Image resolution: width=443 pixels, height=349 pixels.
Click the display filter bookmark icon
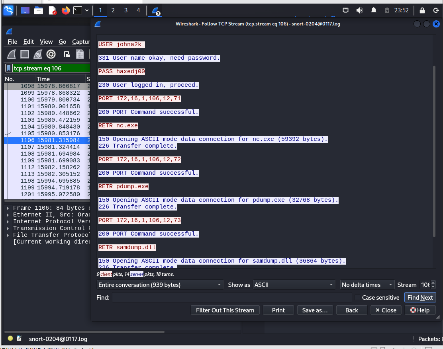point(9,68)
